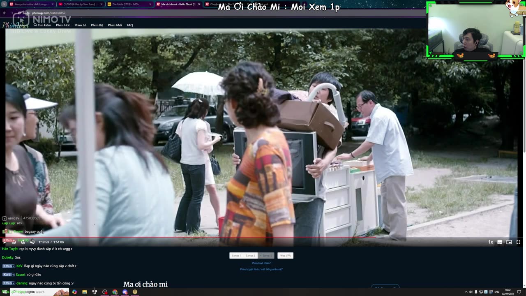The height and width of the screenshot is (296, 526).
Task: Mute the video player volume icon
Action: 32,242
